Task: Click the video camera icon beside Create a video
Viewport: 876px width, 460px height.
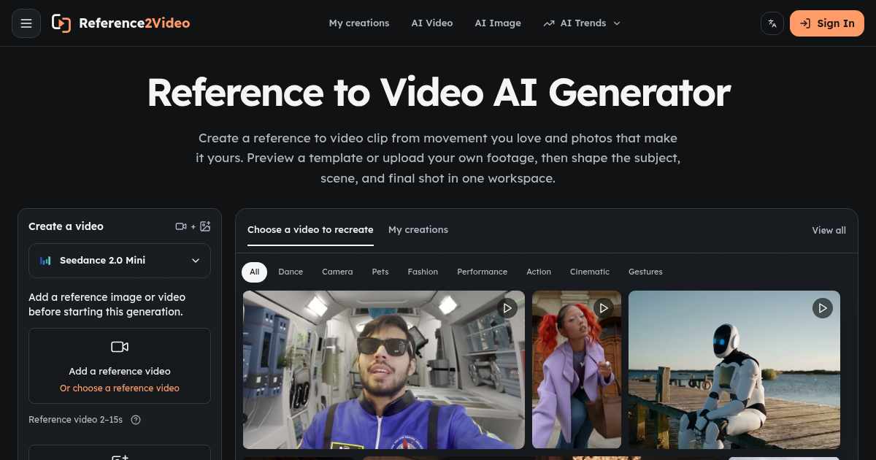Action: 181,226
